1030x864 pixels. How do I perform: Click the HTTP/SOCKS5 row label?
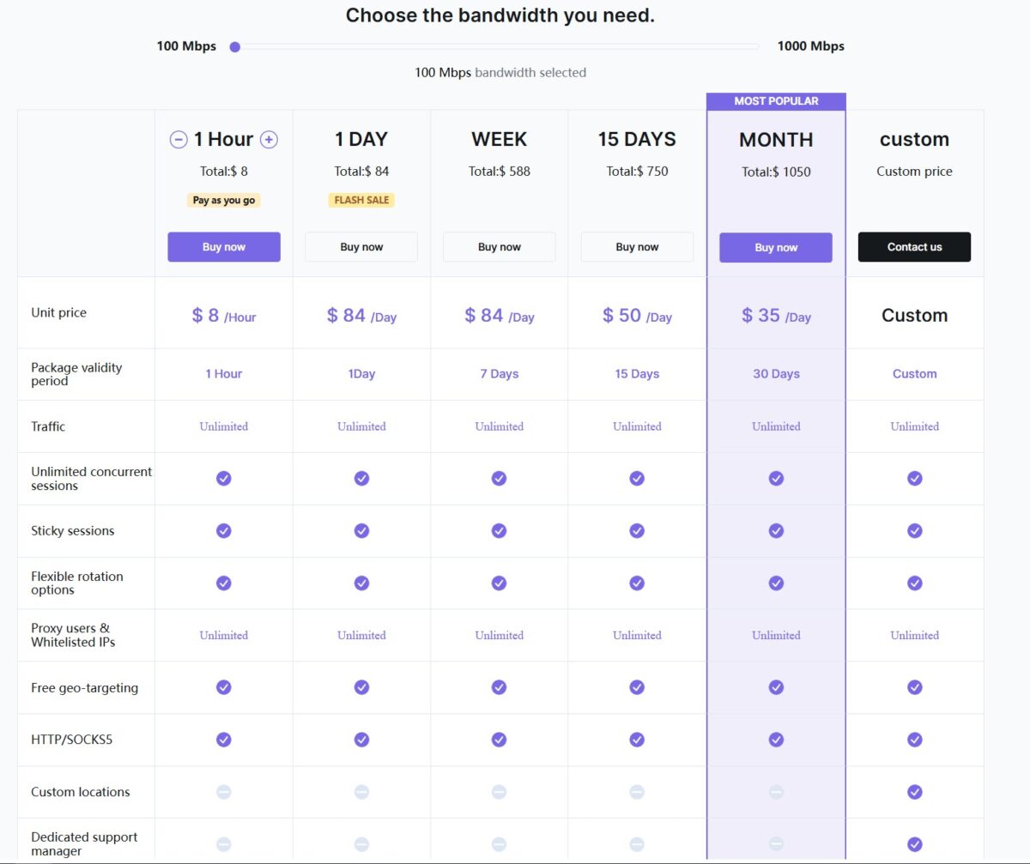(72, 740)
